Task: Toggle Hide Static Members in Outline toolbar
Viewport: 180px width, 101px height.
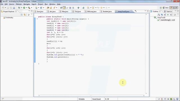Action: [165, 15]
